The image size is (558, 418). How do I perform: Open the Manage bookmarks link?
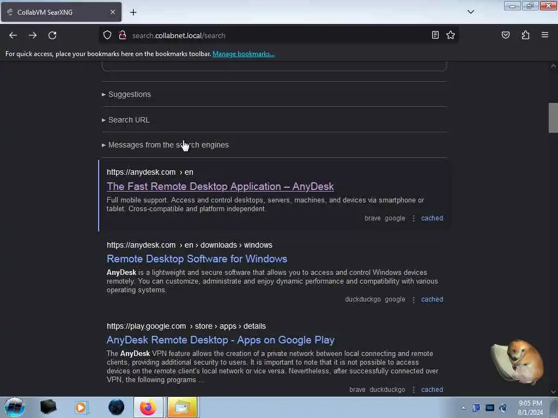pyautogui.click(x=244, y=54)
